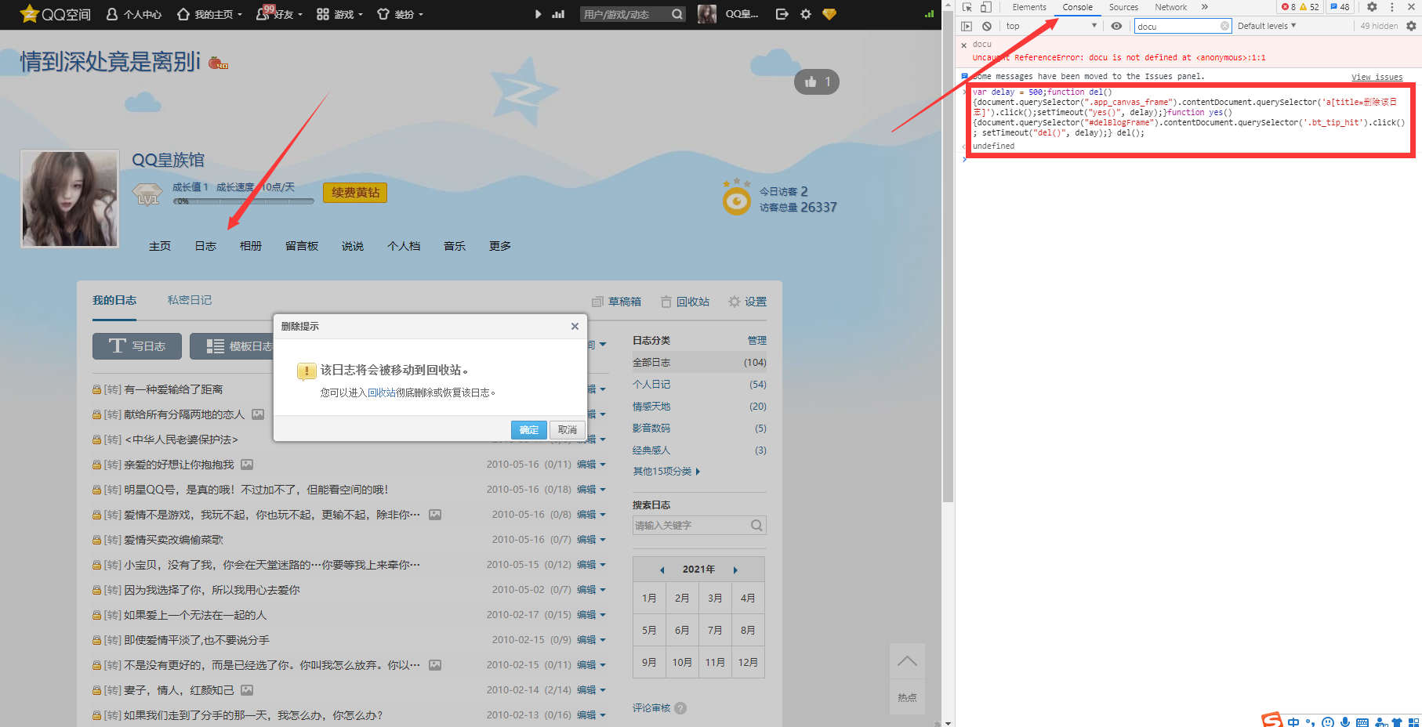
Task: Click 确定 in the delete dialog
Action: pos(529,429)
